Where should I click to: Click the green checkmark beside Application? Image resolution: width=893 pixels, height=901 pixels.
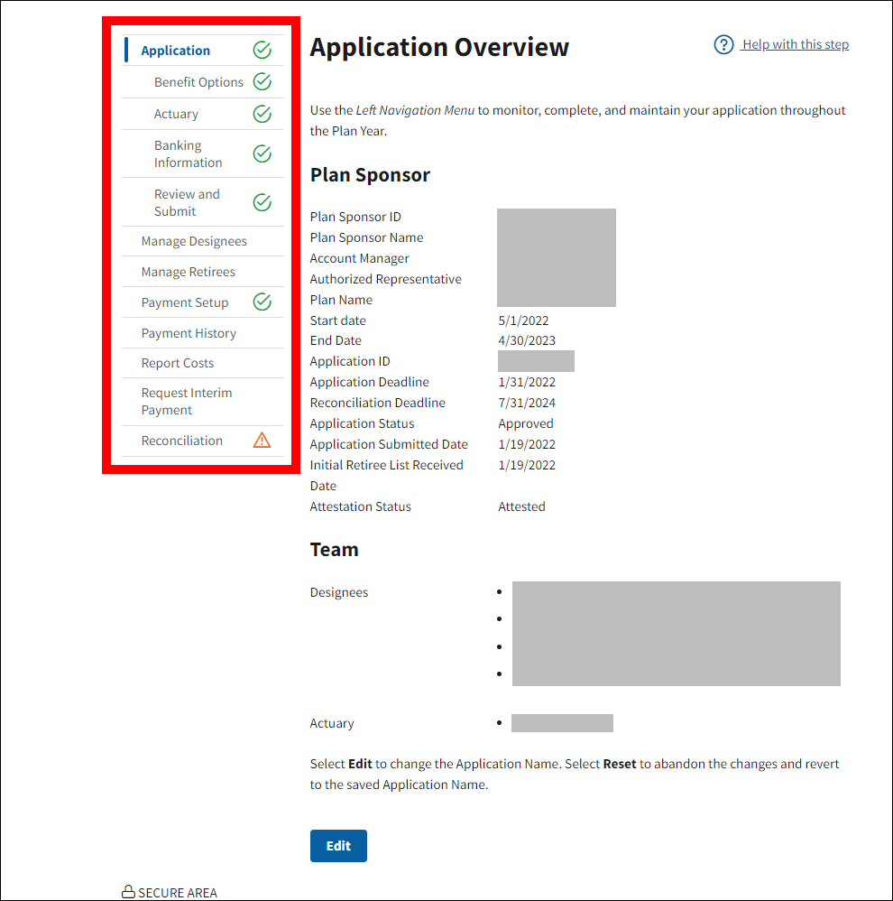pyautogui.click(x=262, y=51)
